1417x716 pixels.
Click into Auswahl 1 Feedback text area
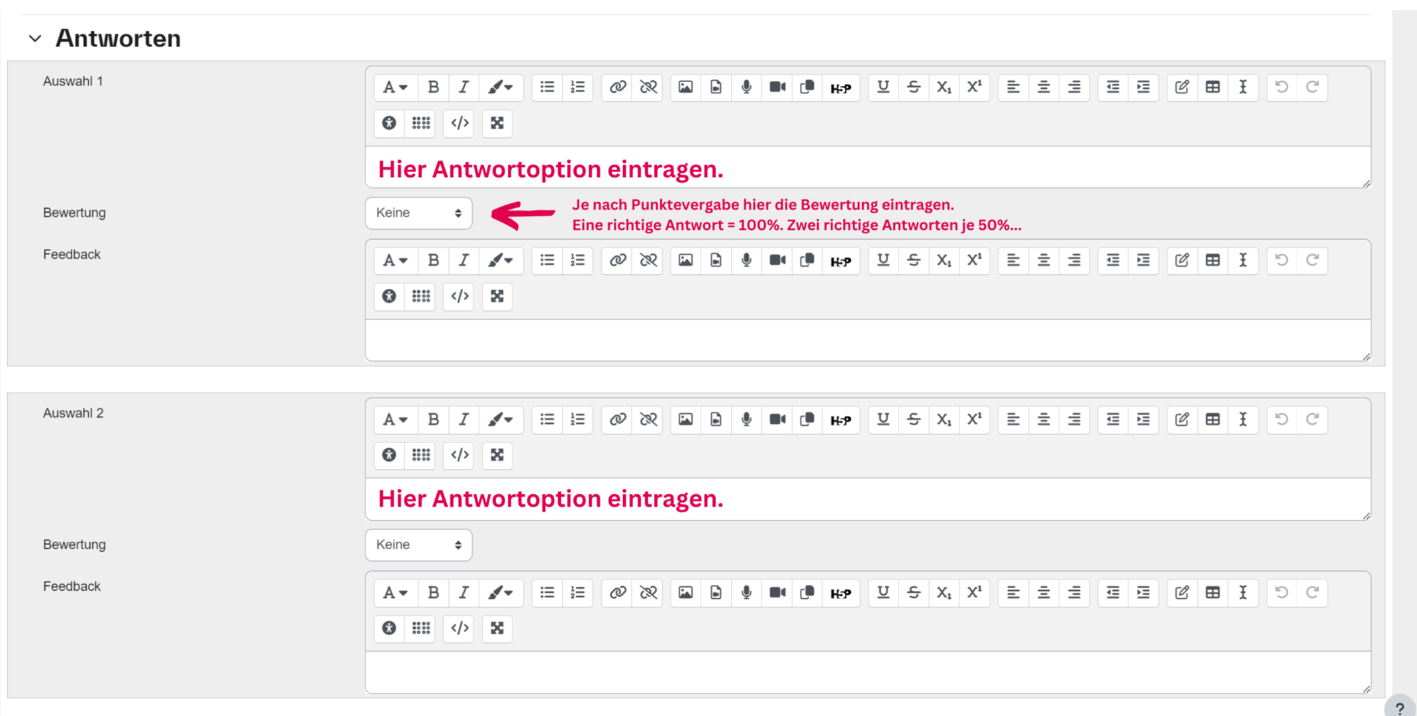click(x=867, y=340)
